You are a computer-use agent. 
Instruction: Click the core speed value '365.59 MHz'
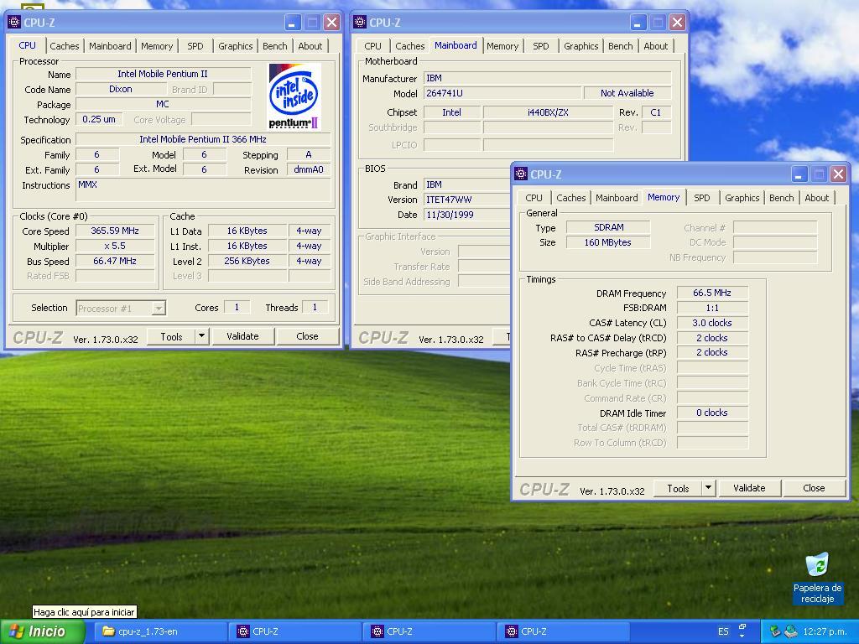coord(115,231)
